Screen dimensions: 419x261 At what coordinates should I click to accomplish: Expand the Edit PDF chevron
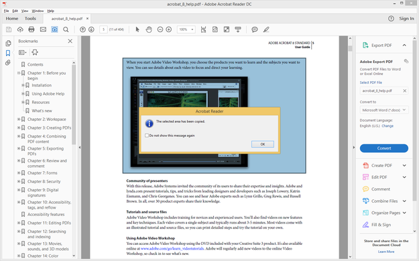click(x=404, y=177)
